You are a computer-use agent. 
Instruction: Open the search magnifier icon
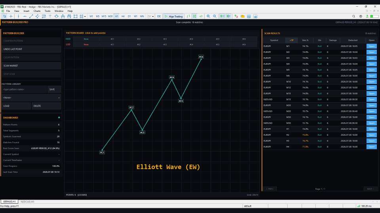pyautogui.click(x=353, y=17)
